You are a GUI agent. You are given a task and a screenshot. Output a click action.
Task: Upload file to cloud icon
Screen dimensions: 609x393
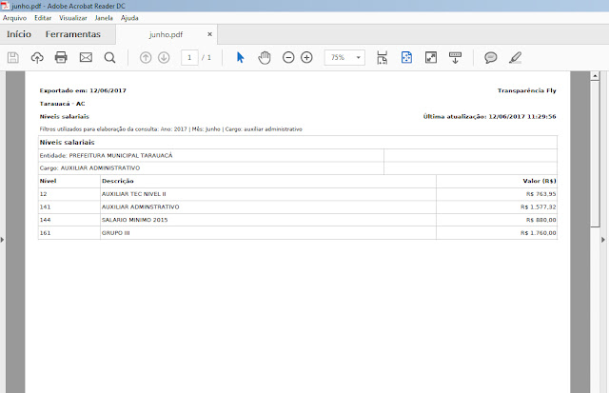pos(37,57)
